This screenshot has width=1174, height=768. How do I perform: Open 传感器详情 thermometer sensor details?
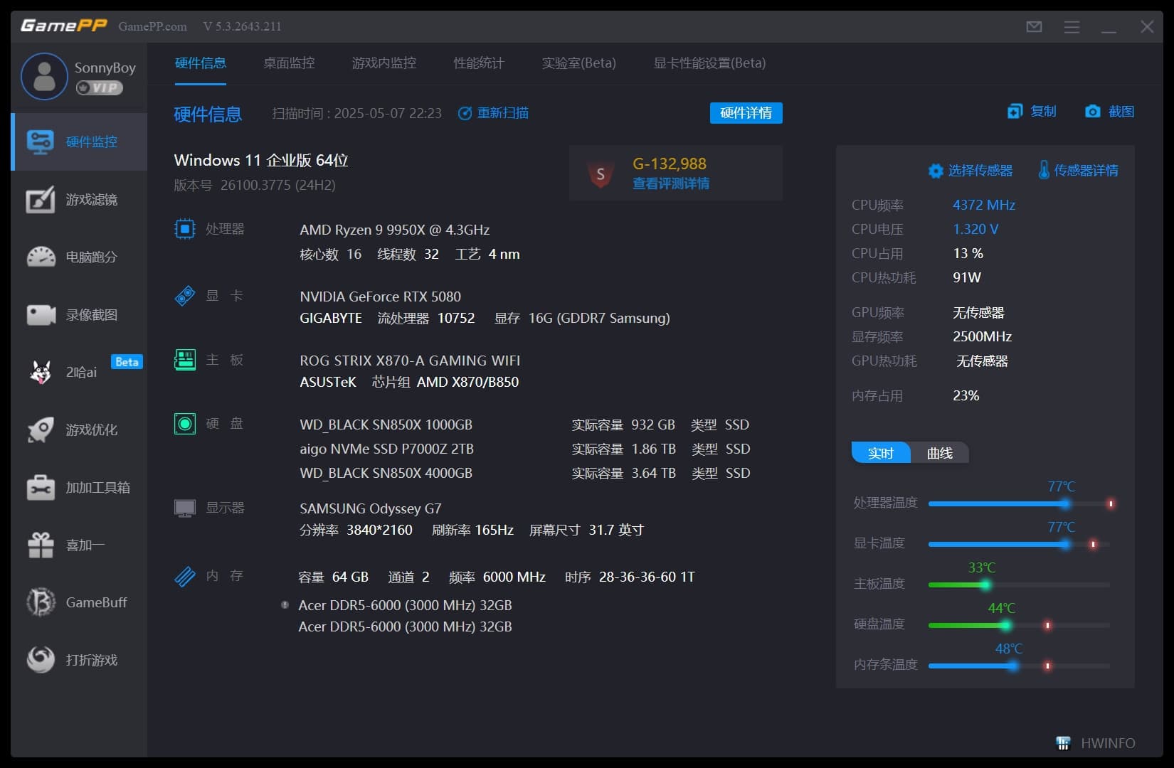[1078, 171]
